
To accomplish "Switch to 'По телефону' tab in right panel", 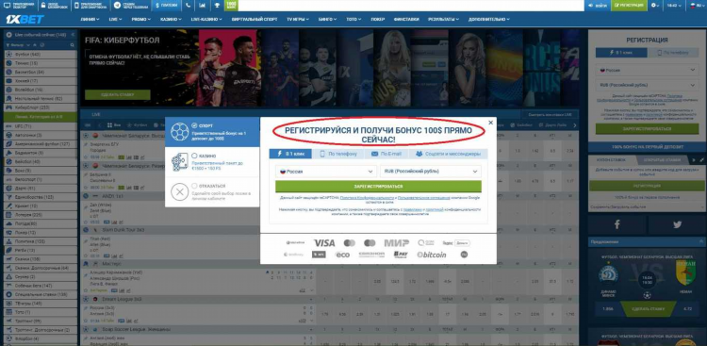I will point(673,53).
